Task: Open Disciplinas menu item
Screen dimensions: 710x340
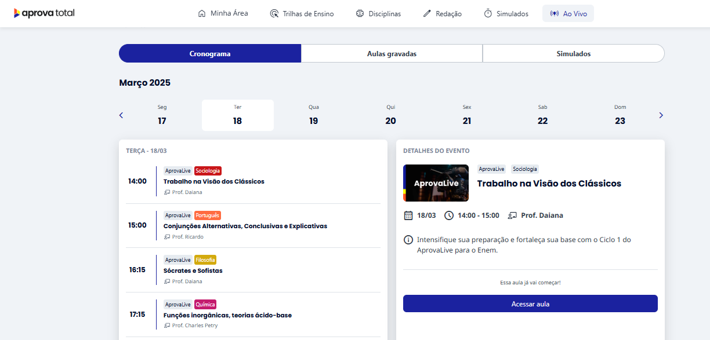Action: tap(378, 13)
